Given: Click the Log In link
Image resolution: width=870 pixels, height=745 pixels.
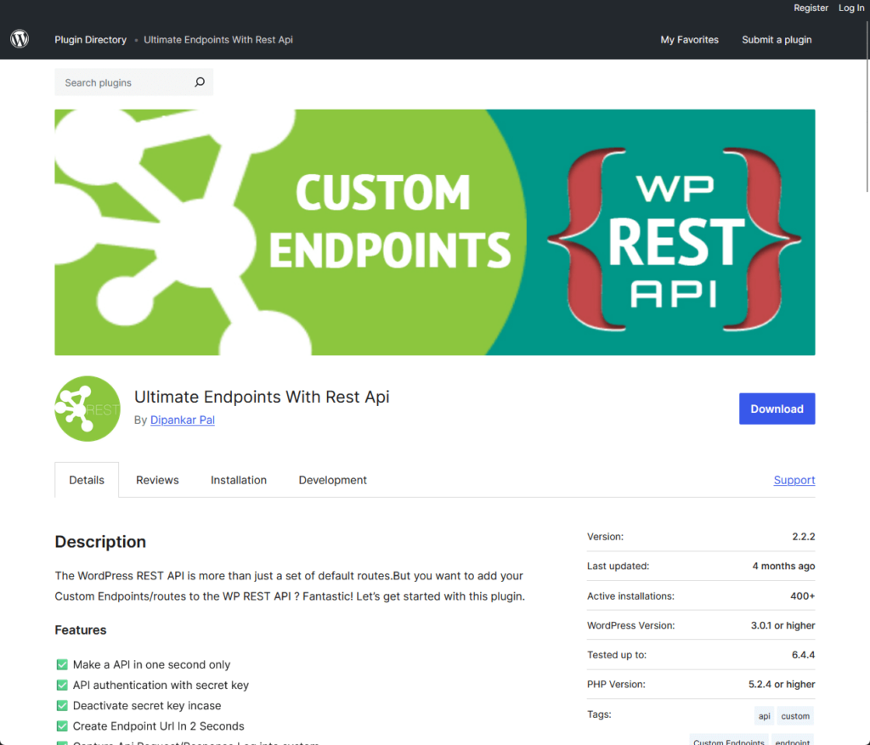Looking at the screenshot, I should coord(851,8).
